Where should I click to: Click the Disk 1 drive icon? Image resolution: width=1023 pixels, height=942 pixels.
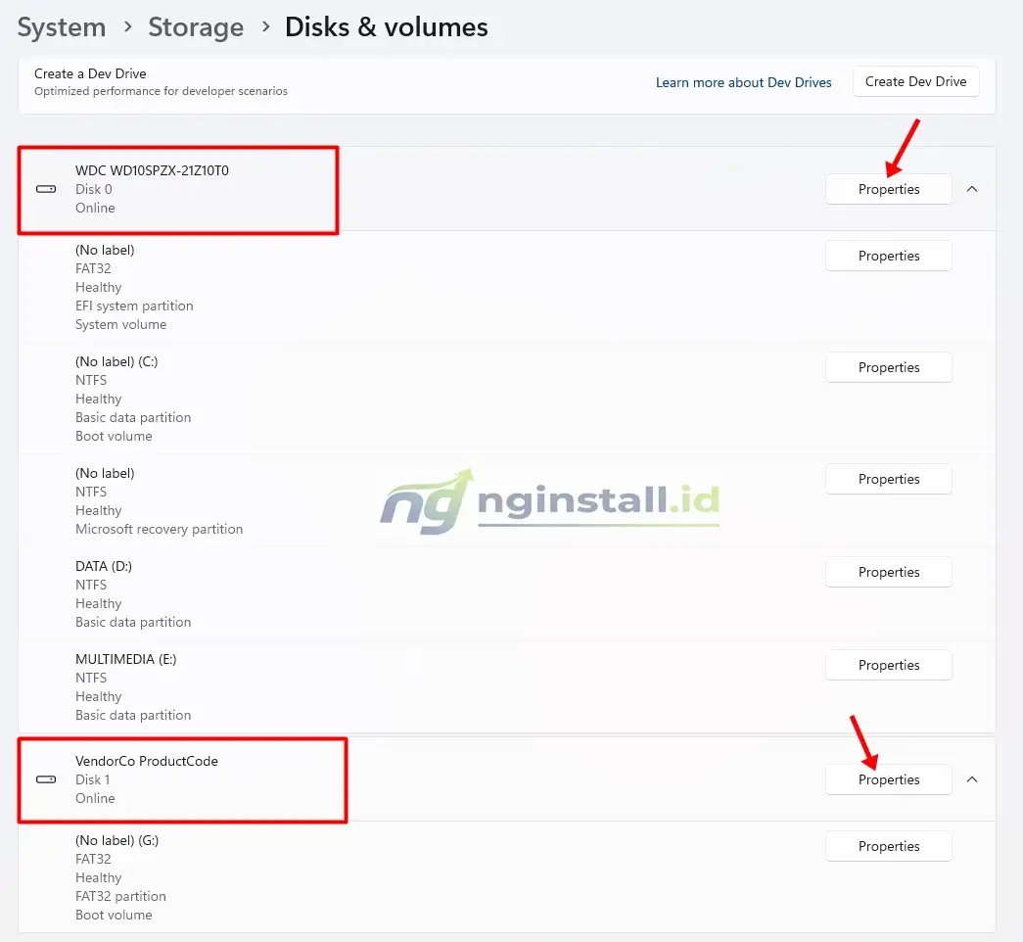tap(46, 779)
